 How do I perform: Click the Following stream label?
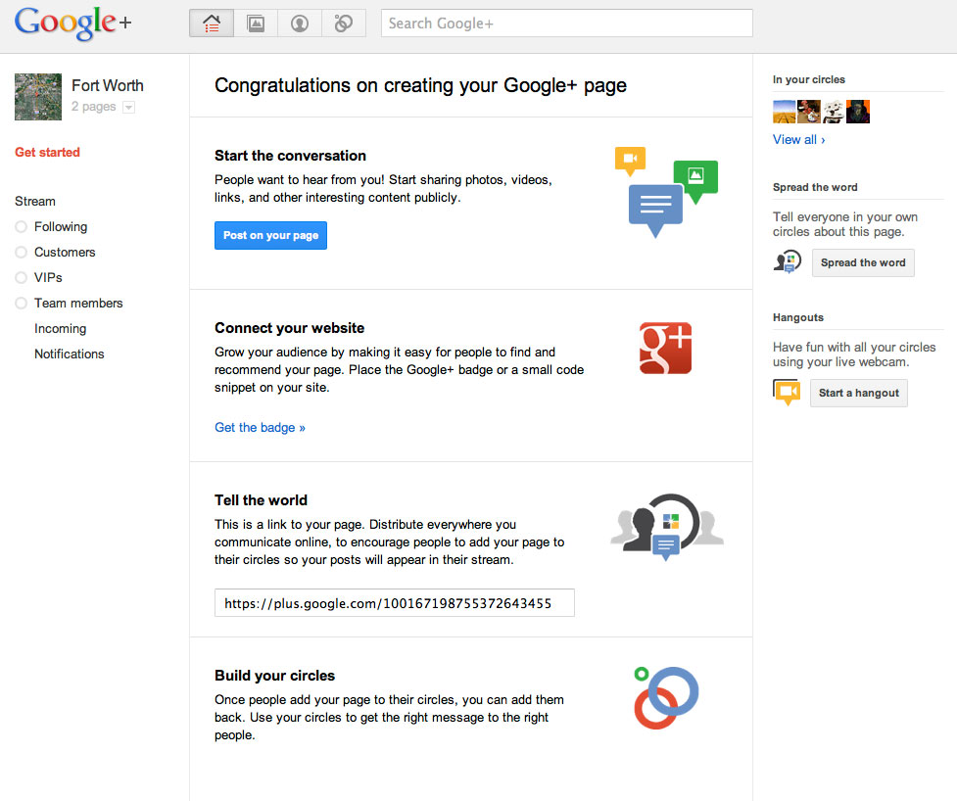(x=61, y=227)
